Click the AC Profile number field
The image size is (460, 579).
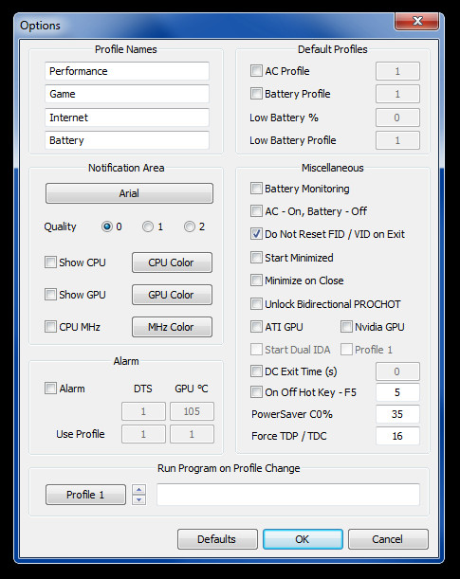point(397,71)
